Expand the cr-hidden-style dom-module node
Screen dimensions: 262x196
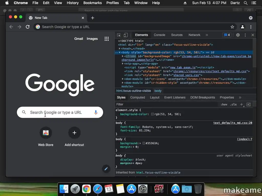tap(123, 83)
